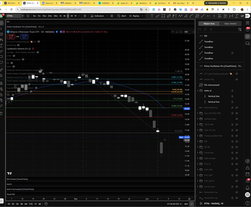Screen dimensions: 251x207
Task: Select the 4h timeframe
Action: coord(64,16)
